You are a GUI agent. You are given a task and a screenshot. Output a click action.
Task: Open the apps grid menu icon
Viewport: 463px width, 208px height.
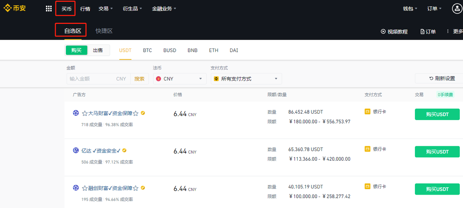tap(49, 9)
